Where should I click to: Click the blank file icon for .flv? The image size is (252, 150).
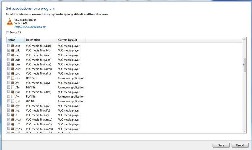(x=13, y=97)
